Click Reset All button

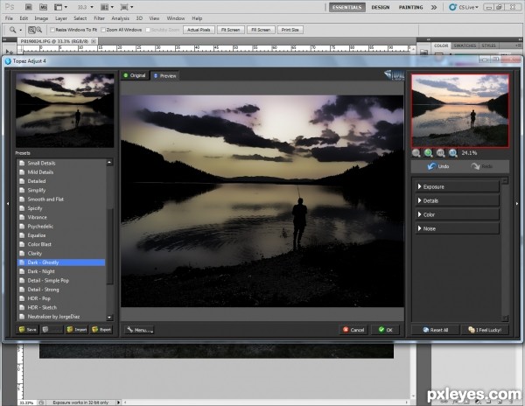(435, 330)
